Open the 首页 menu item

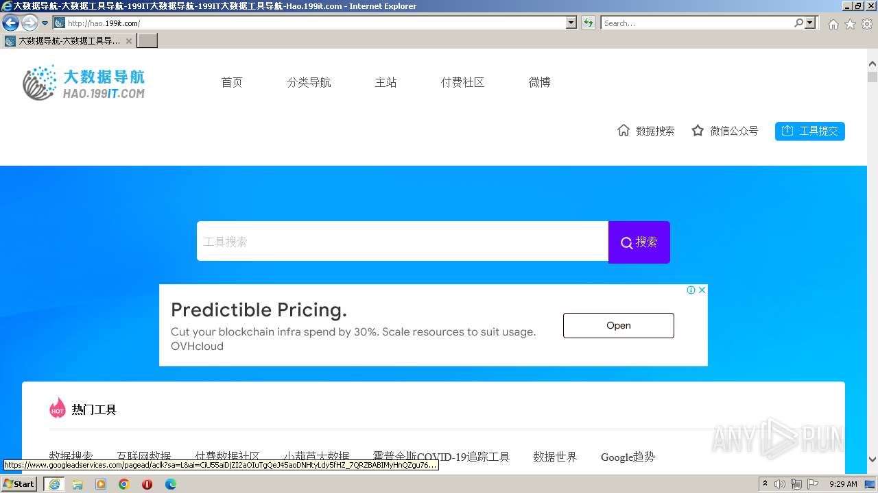click(x=232, y=82)
